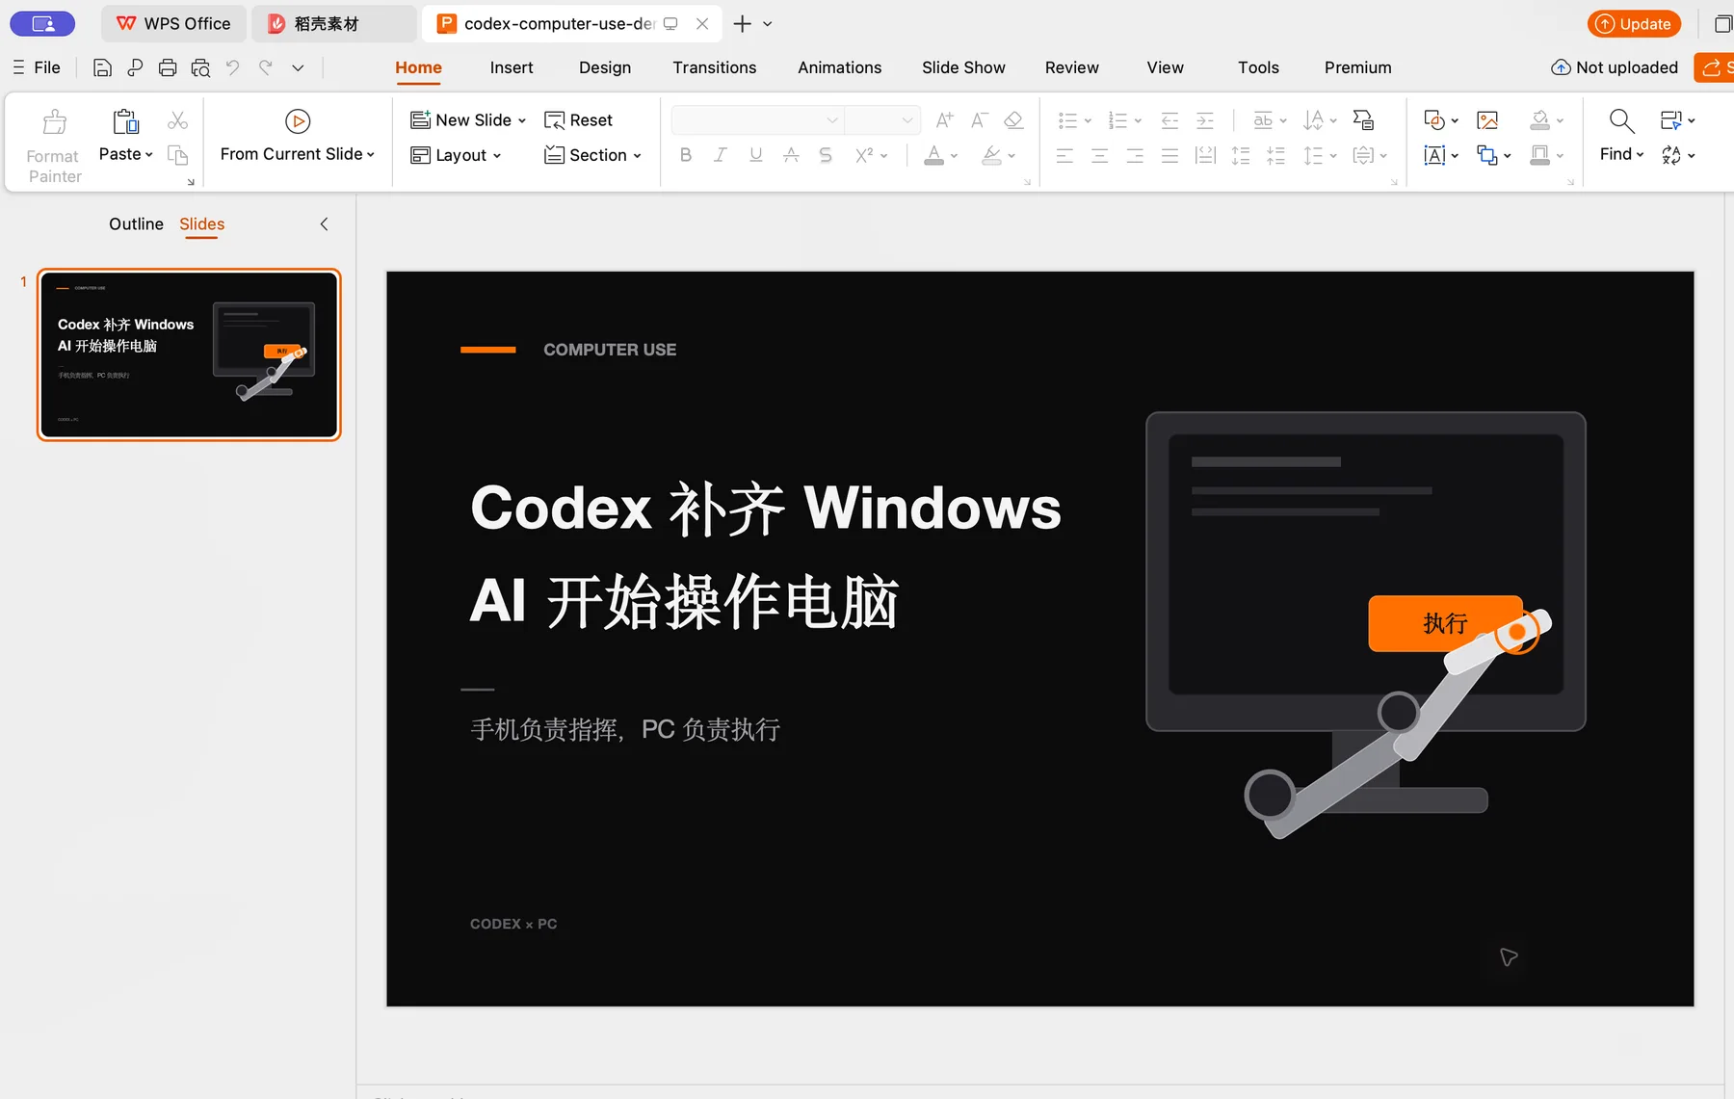1734x1099 pixels.
Task: Click the slide title text Codex 补齐 Windows
Action: click(766, 508)
